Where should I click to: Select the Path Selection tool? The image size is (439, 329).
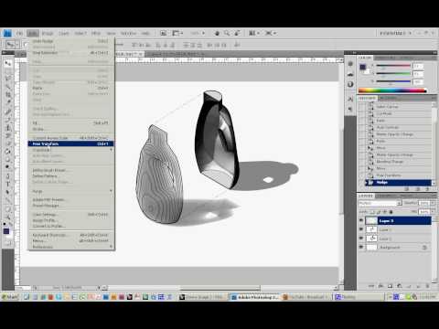click(x=7, y=192)
